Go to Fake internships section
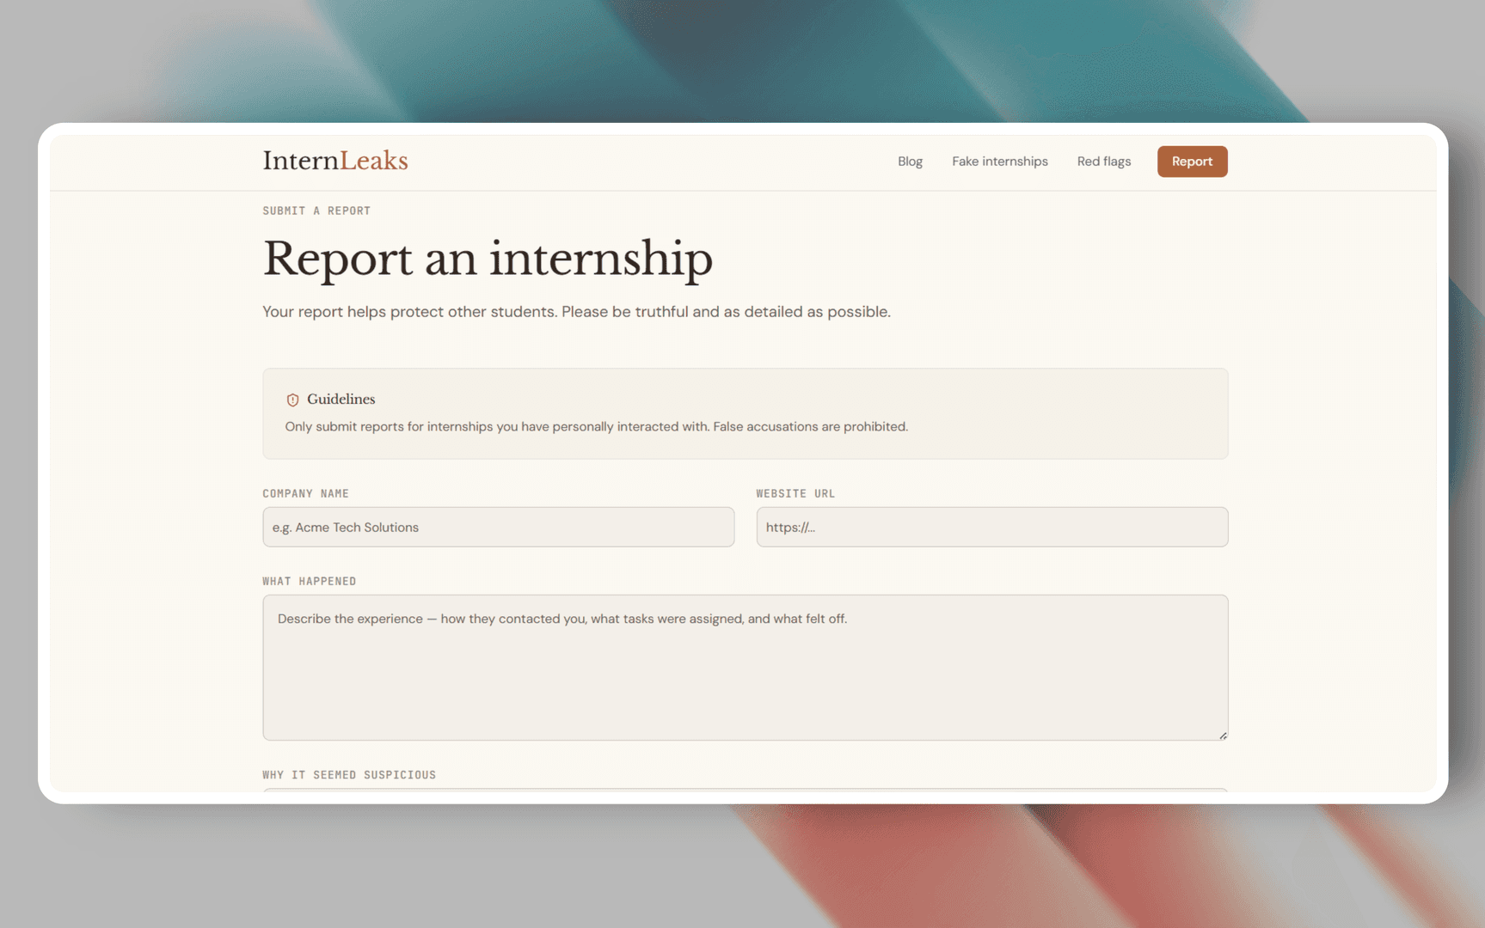This screenshot has height=928, width=1485. pyautogui.click(x=999, y=162)
